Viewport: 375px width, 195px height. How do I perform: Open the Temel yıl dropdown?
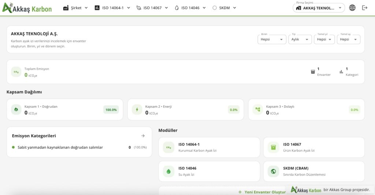click(324, 39)
